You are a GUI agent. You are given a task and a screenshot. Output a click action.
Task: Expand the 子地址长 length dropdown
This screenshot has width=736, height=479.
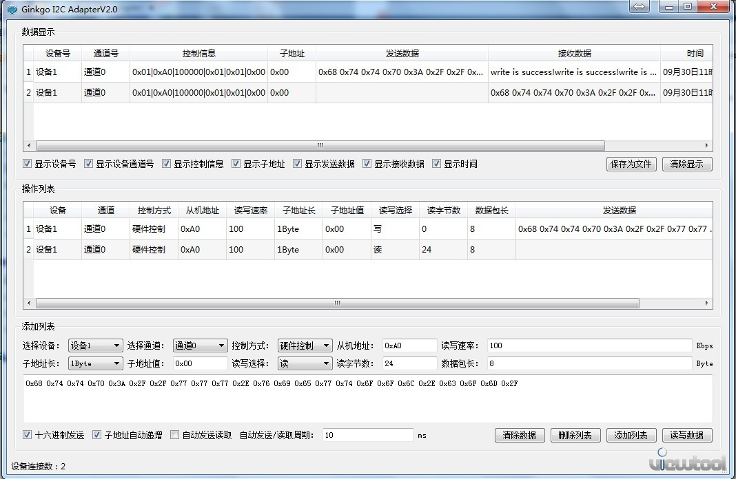coord(119,363)
